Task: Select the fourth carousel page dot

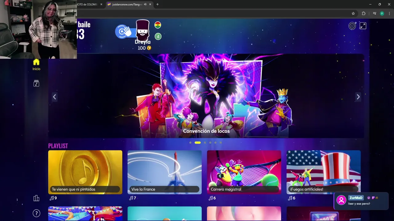Action: click(x=210, y=142)
